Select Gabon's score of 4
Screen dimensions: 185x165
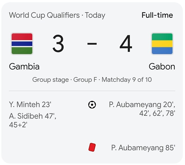[x=126, y=44]
